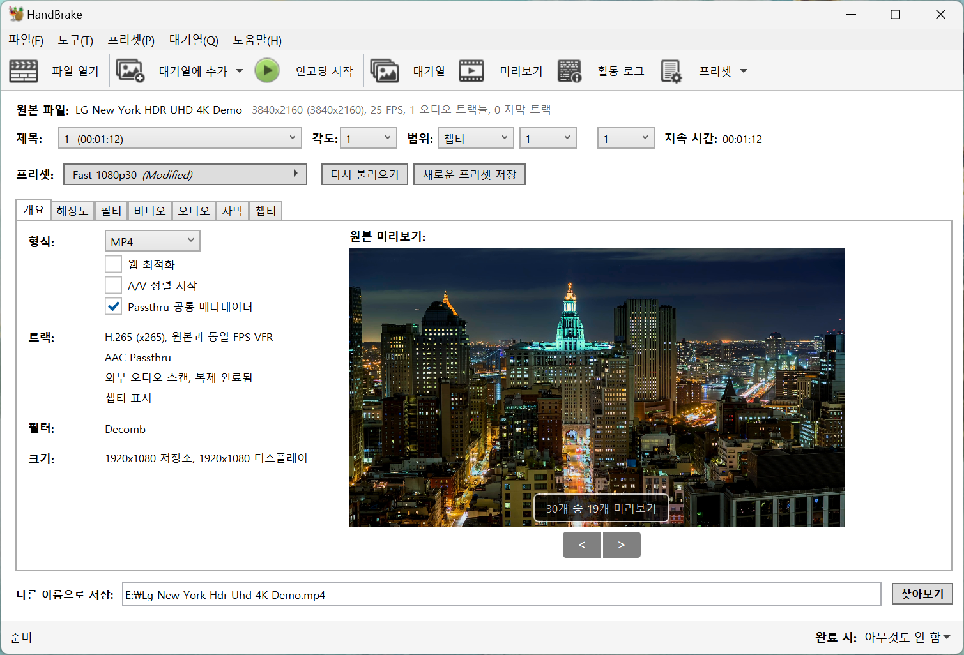Click the 새로운 프리셋 저장 button

click(470, 174)
